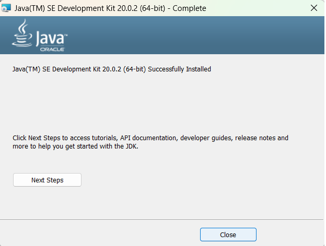Click the Java coffee cup logo
Viewport: 326px width, 246px height.
(22, 33)
